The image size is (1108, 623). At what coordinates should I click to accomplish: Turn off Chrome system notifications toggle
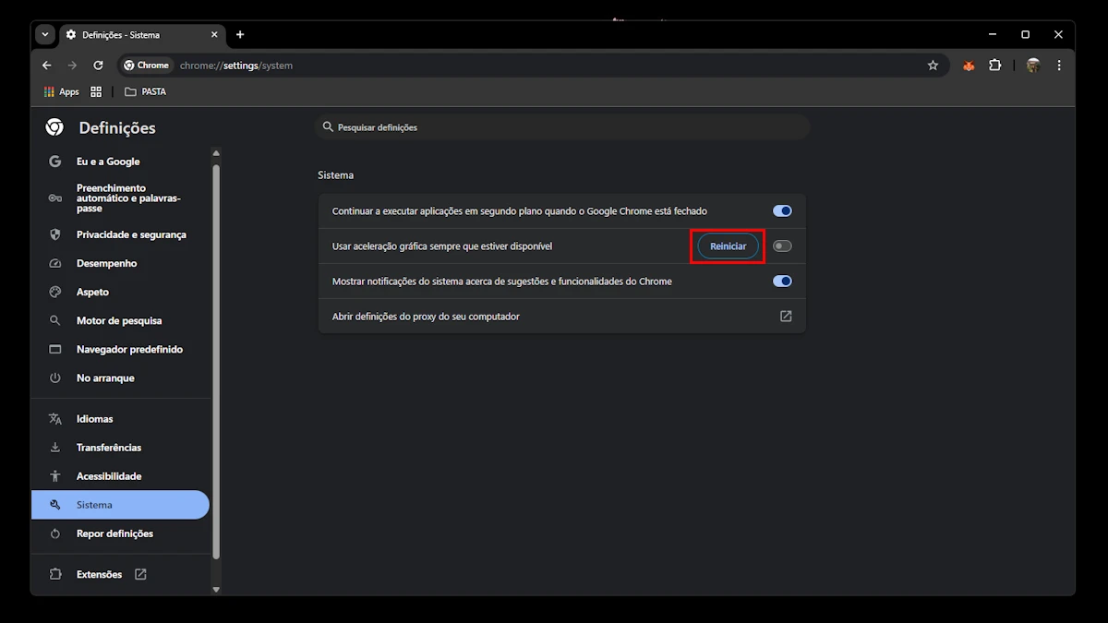[x=782, y=282]
